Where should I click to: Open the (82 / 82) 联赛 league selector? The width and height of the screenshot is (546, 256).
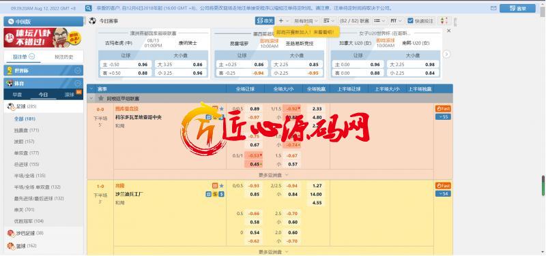(x=354, y=21)
